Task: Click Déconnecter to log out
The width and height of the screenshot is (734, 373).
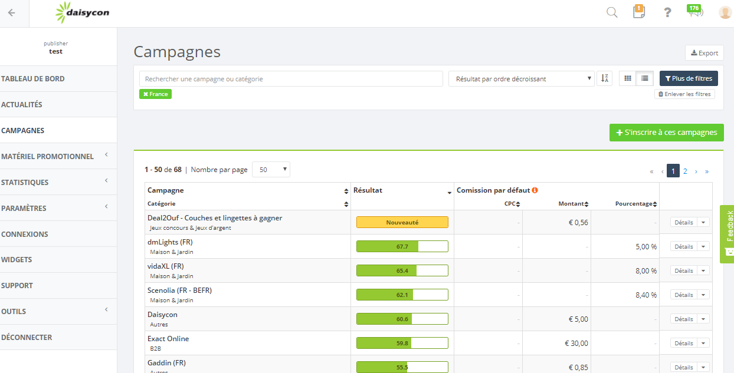Action: [x=58, y=337]
